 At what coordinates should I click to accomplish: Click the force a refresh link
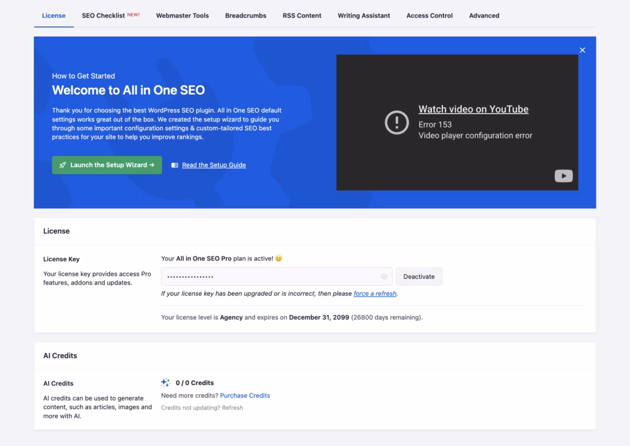375,294
